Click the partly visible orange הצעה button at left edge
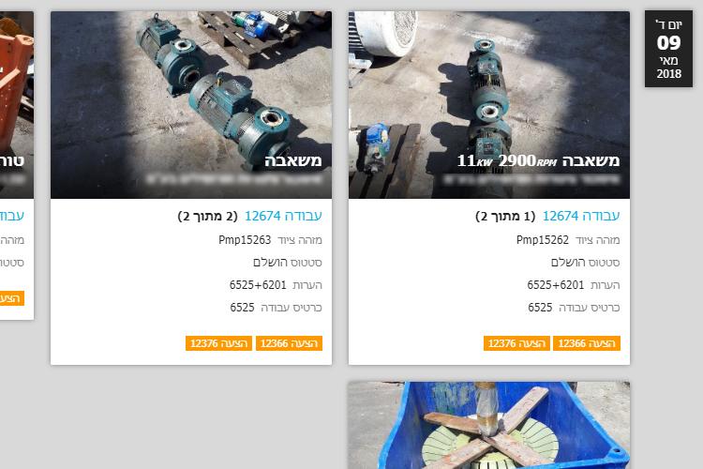The height and width of the screenshot is (469, 703). click(11, 298)
